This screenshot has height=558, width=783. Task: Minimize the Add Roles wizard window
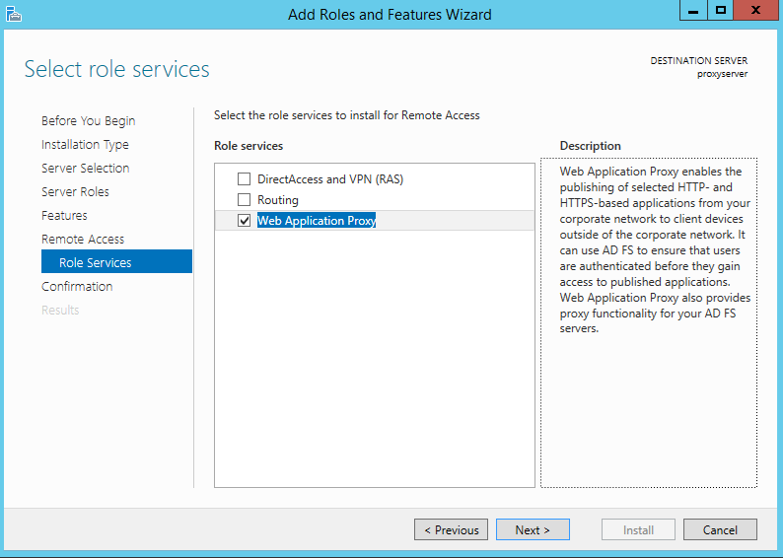coord(693,11)
